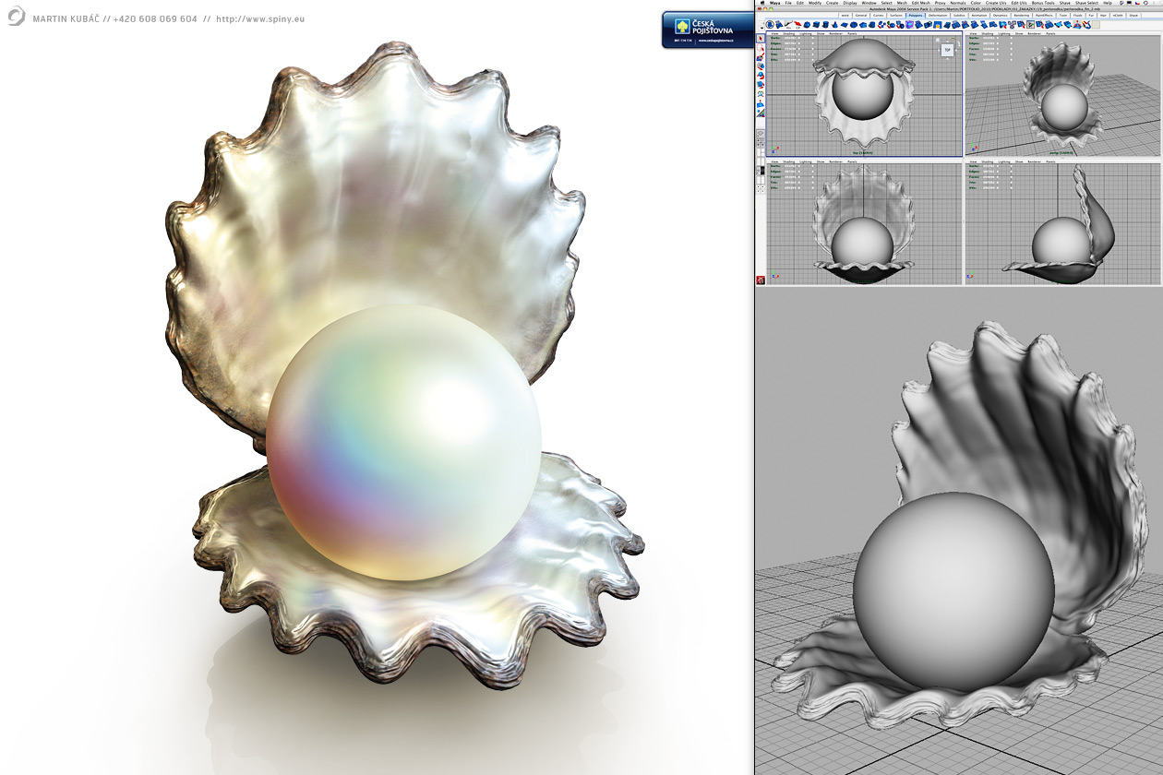Screen dimensions: 1163x775
Task: Open the Window menu
Action: (869, 3)
